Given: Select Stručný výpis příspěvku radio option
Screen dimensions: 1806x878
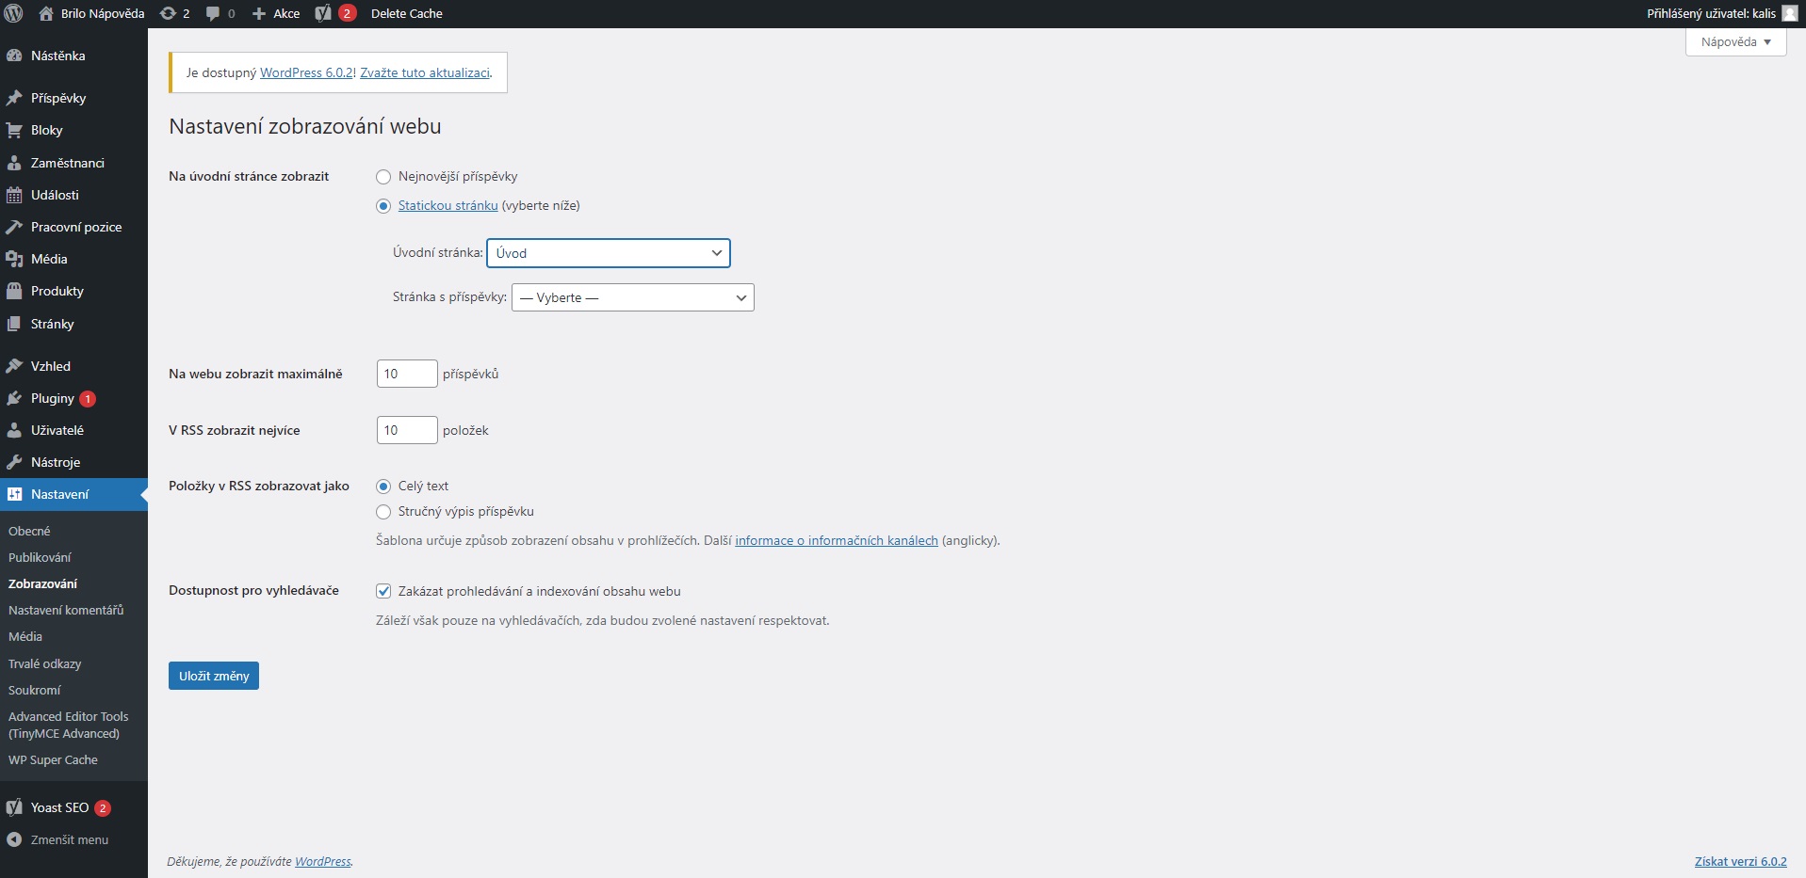Looking at the screenshot, I should tap(383, 512).
